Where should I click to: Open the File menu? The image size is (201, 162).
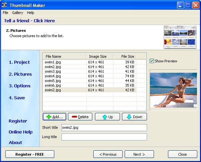[5, 13]
